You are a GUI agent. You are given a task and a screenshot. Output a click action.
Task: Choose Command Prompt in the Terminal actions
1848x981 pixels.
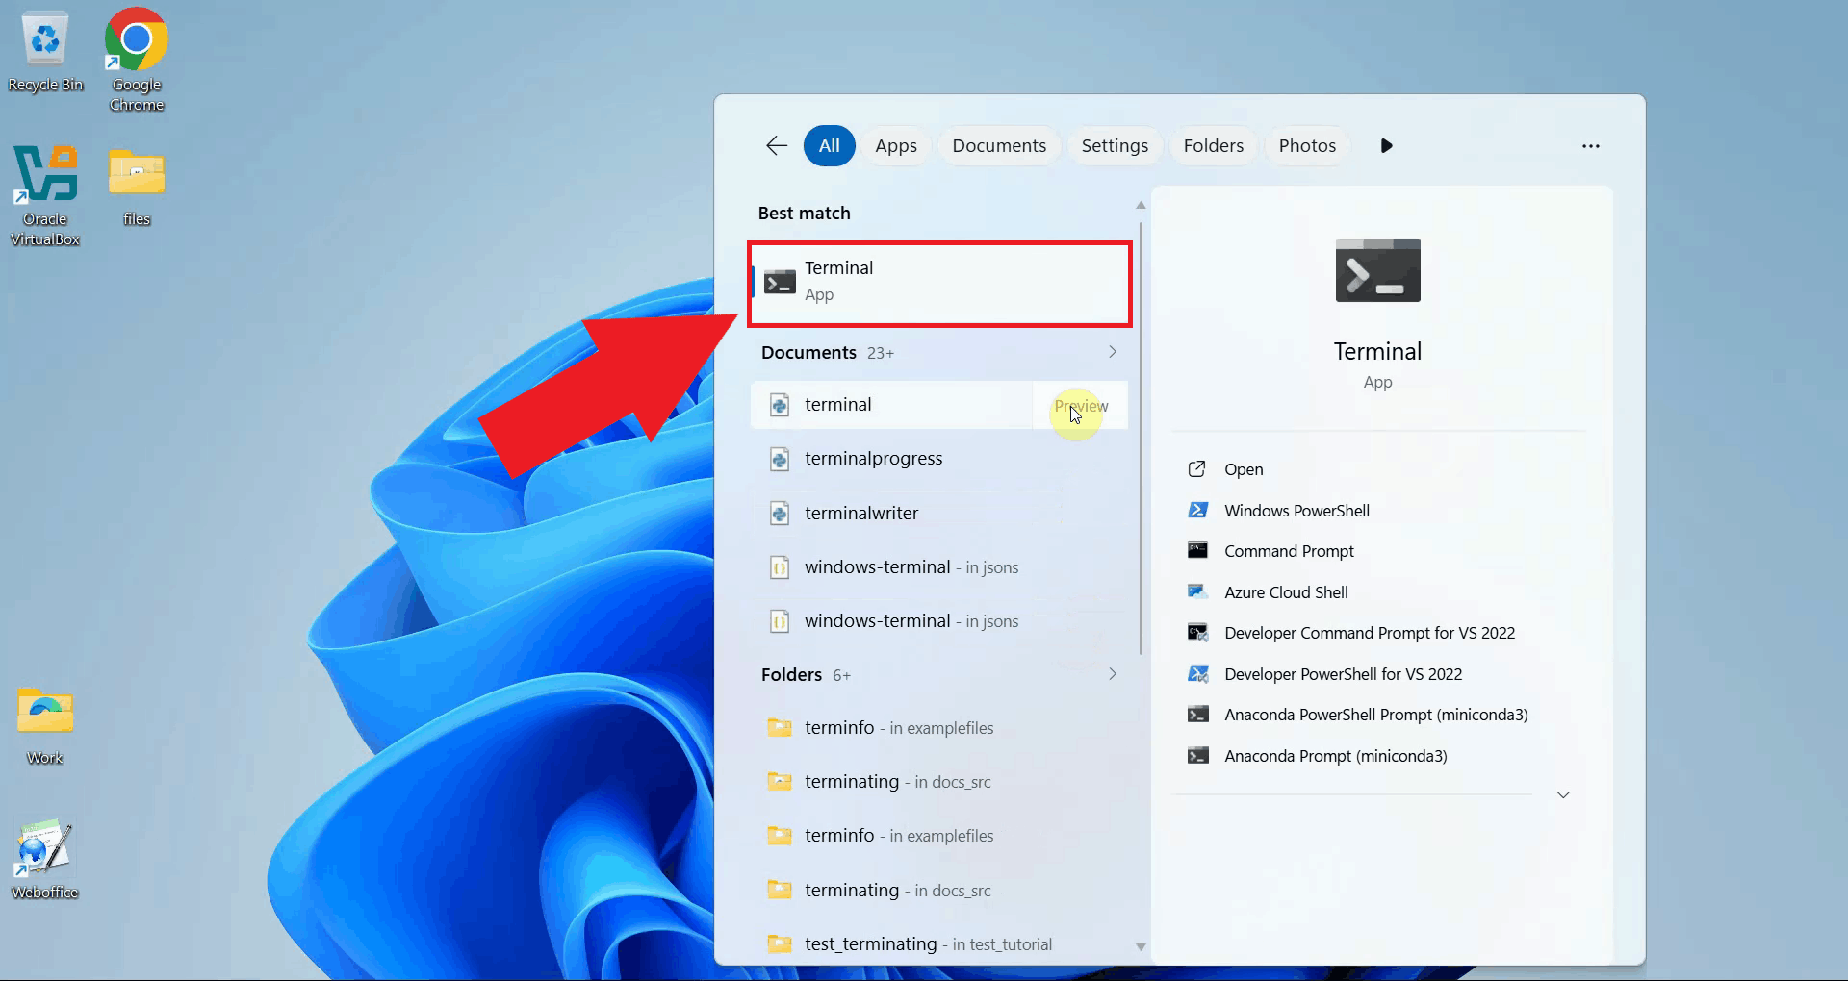coord(1288,551)
